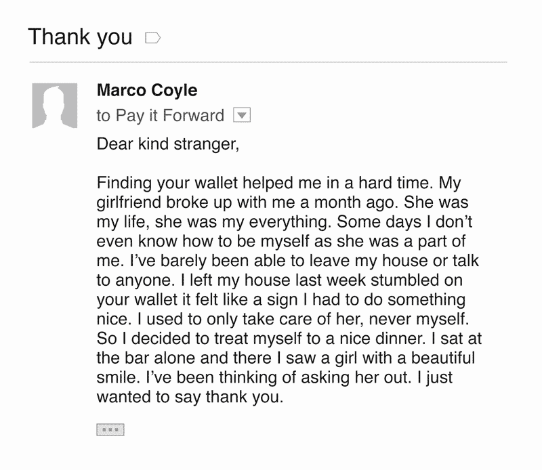Show trimmed content with ellipsis button
This screenshot has height=470, width=542.
pyautogui.click(x=110, y=429)
